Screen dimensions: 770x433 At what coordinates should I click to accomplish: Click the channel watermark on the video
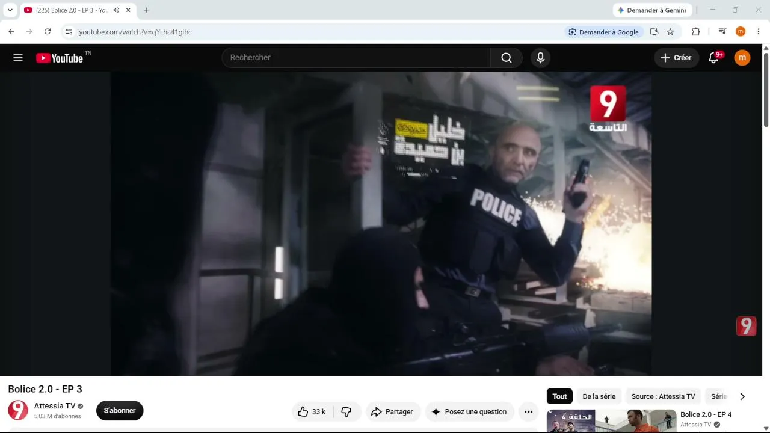pyautogui.click(x=746, y=326)
